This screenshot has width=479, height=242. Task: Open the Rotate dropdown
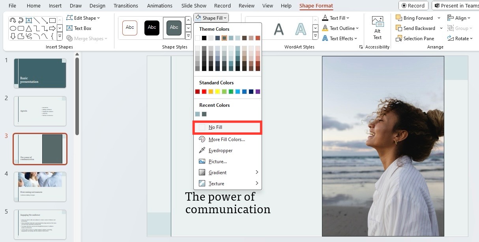coord(460,38)
